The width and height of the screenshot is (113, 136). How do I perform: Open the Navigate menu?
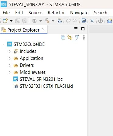79,13
